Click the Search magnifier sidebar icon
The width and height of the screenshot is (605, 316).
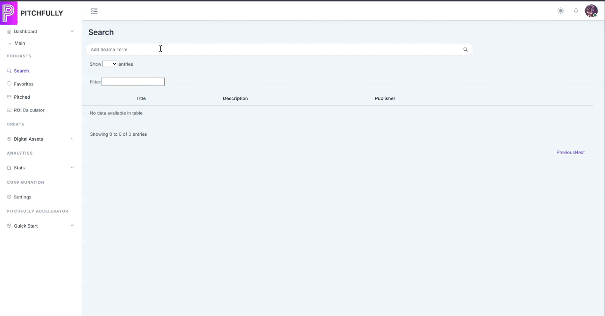(9, 71)
